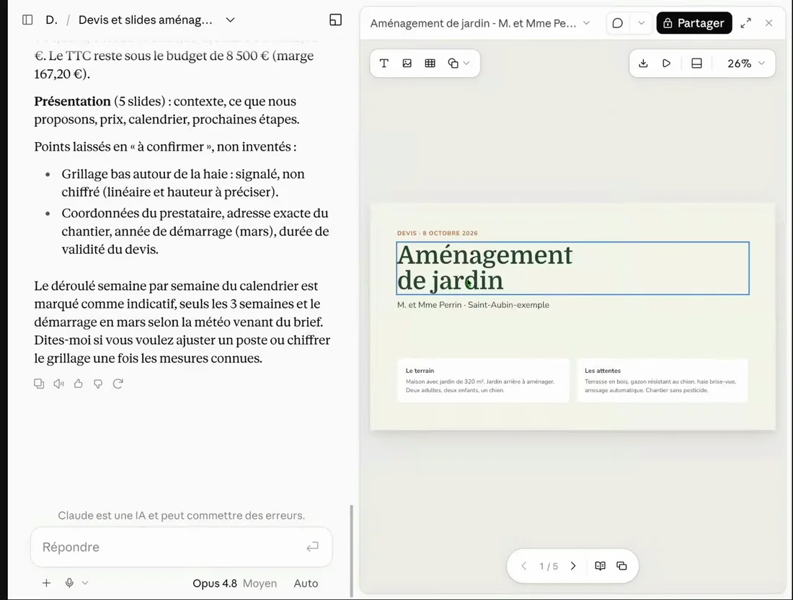Regenerate the response with retry icon
The width and height of the screenshot is (793, 600).
pyautogui.click(x=118, y=384)
